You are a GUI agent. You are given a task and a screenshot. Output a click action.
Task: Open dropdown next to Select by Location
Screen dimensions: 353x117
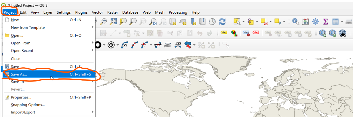tap(284, 22)
